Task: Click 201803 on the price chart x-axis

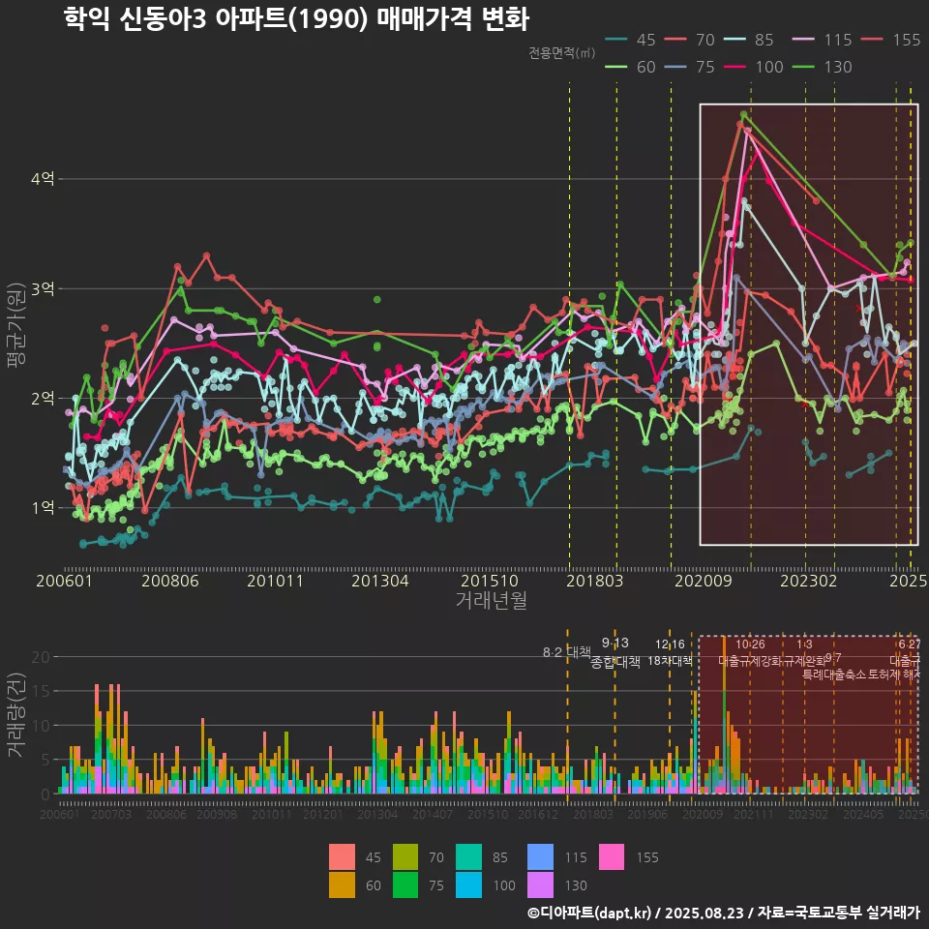Action: click(595, 581)
